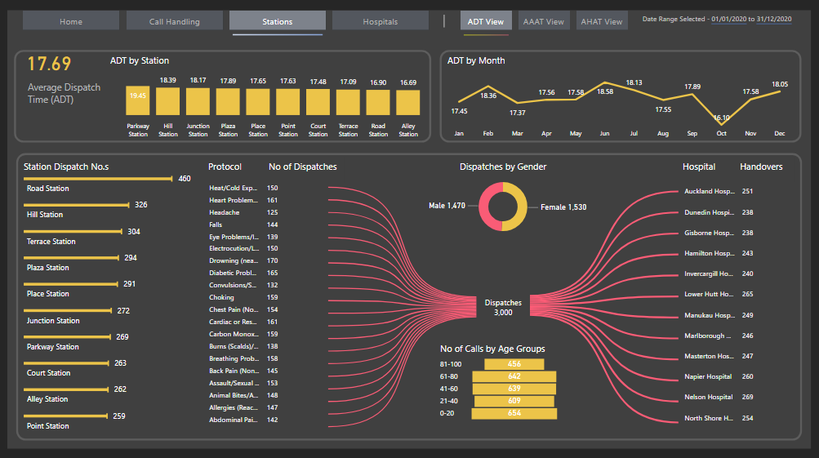Screen dimensions: 819x458
Task: Click the start date 01/01/2020
Action: [x=728, y=19]
